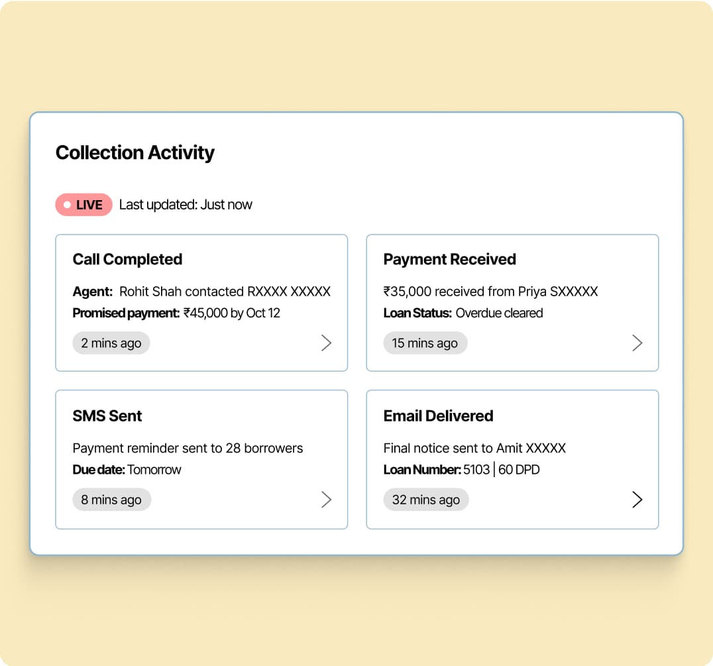Open the SMS Sent details chevron
713x666 pixels.
(x=326, y=499)
